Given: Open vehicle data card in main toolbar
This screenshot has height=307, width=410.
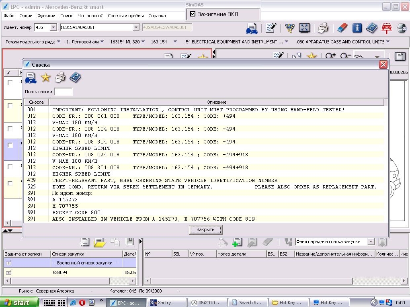Looking at the screenshot, I should pyautogui.click(x=252, y=28).
